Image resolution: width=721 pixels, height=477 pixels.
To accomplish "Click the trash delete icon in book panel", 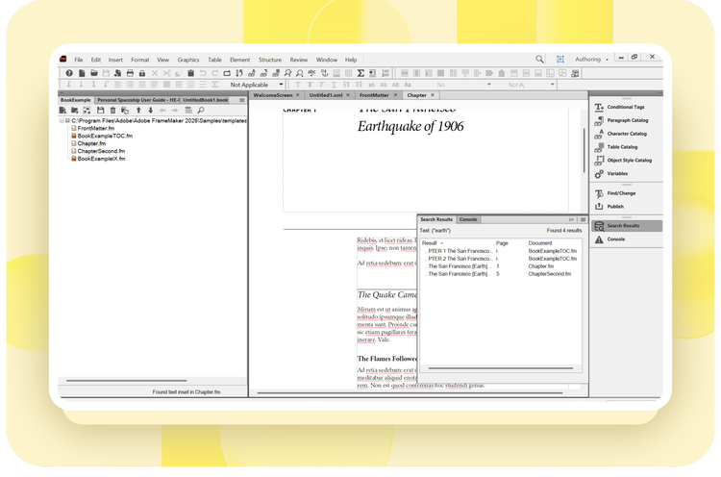I will click(x=112, y=111).
